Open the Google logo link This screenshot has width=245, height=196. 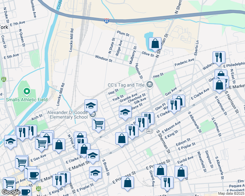11,192
